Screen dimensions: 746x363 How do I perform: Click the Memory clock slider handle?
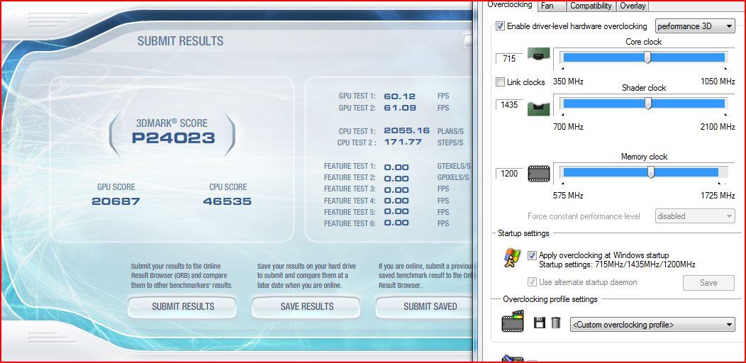click(651, 172)
